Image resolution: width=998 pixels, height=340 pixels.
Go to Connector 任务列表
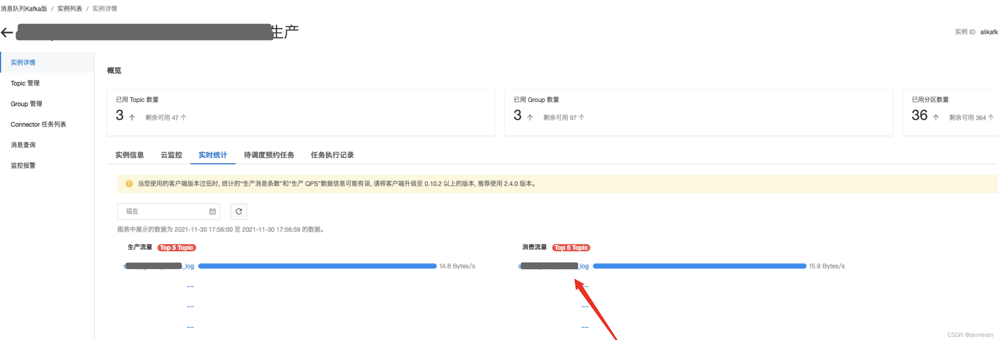pyautogui.click(x=38, y=124)
